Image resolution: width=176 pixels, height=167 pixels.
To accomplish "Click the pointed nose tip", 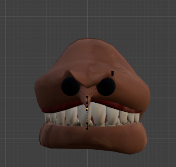I will pyautogui.click(x=87, y=103).
